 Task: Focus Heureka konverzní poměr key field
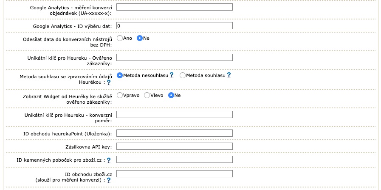[175, 115]
